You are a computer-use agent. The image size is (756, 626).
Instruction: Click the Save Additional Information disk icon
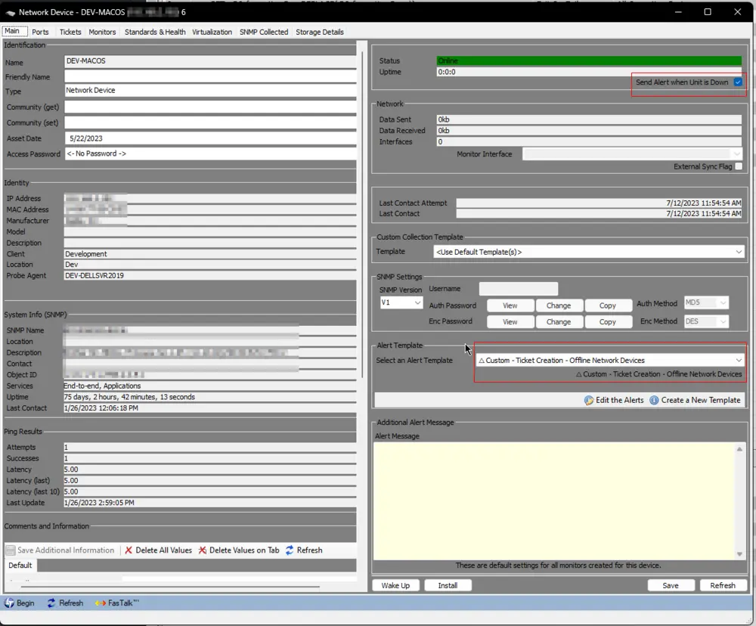coord(11,550)
